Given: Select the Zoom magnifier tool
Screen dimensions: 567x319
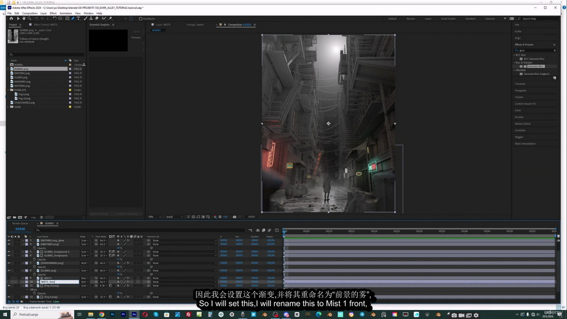Looking at the screenshot, I should click(29, 19).
